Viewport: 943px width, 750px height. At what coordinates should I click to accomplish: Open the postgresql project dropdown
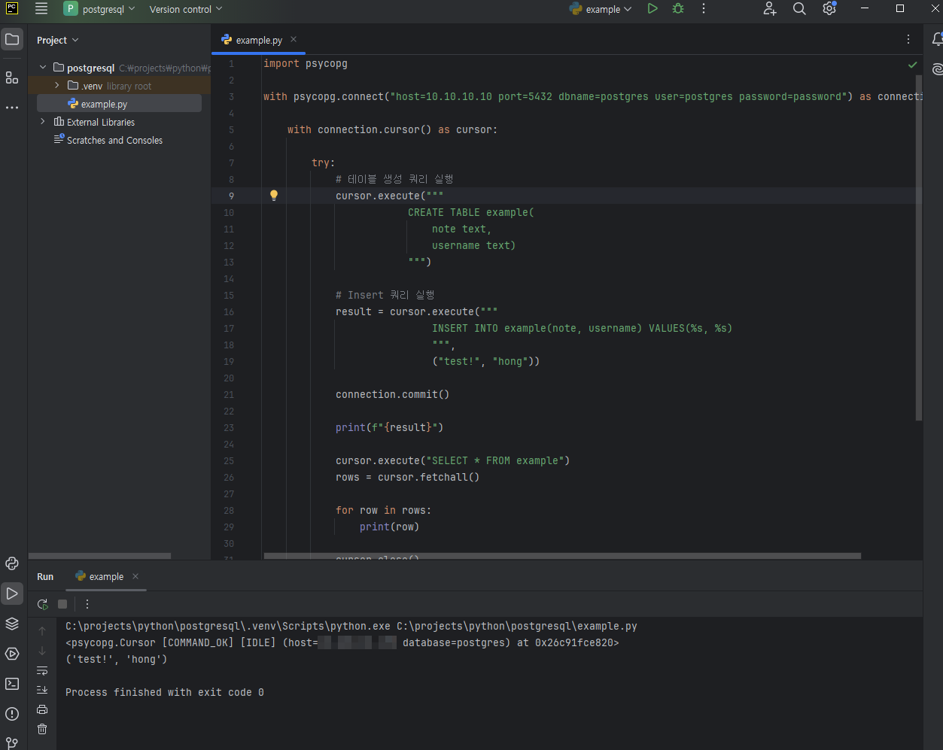click(x=99, y=9)
